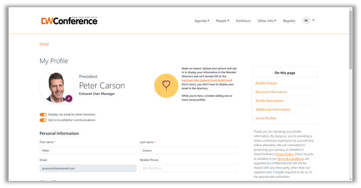Edit profile picture with pencil icon
361x188 pixels.
tap(69, 99)
